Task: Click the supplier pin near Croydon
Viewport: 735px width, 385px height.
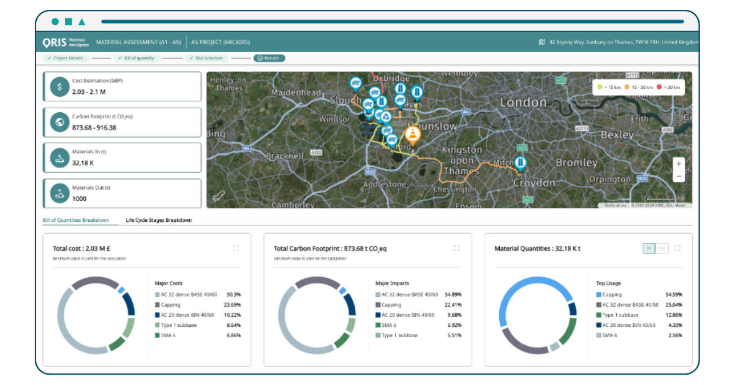Action: [521, 162]
